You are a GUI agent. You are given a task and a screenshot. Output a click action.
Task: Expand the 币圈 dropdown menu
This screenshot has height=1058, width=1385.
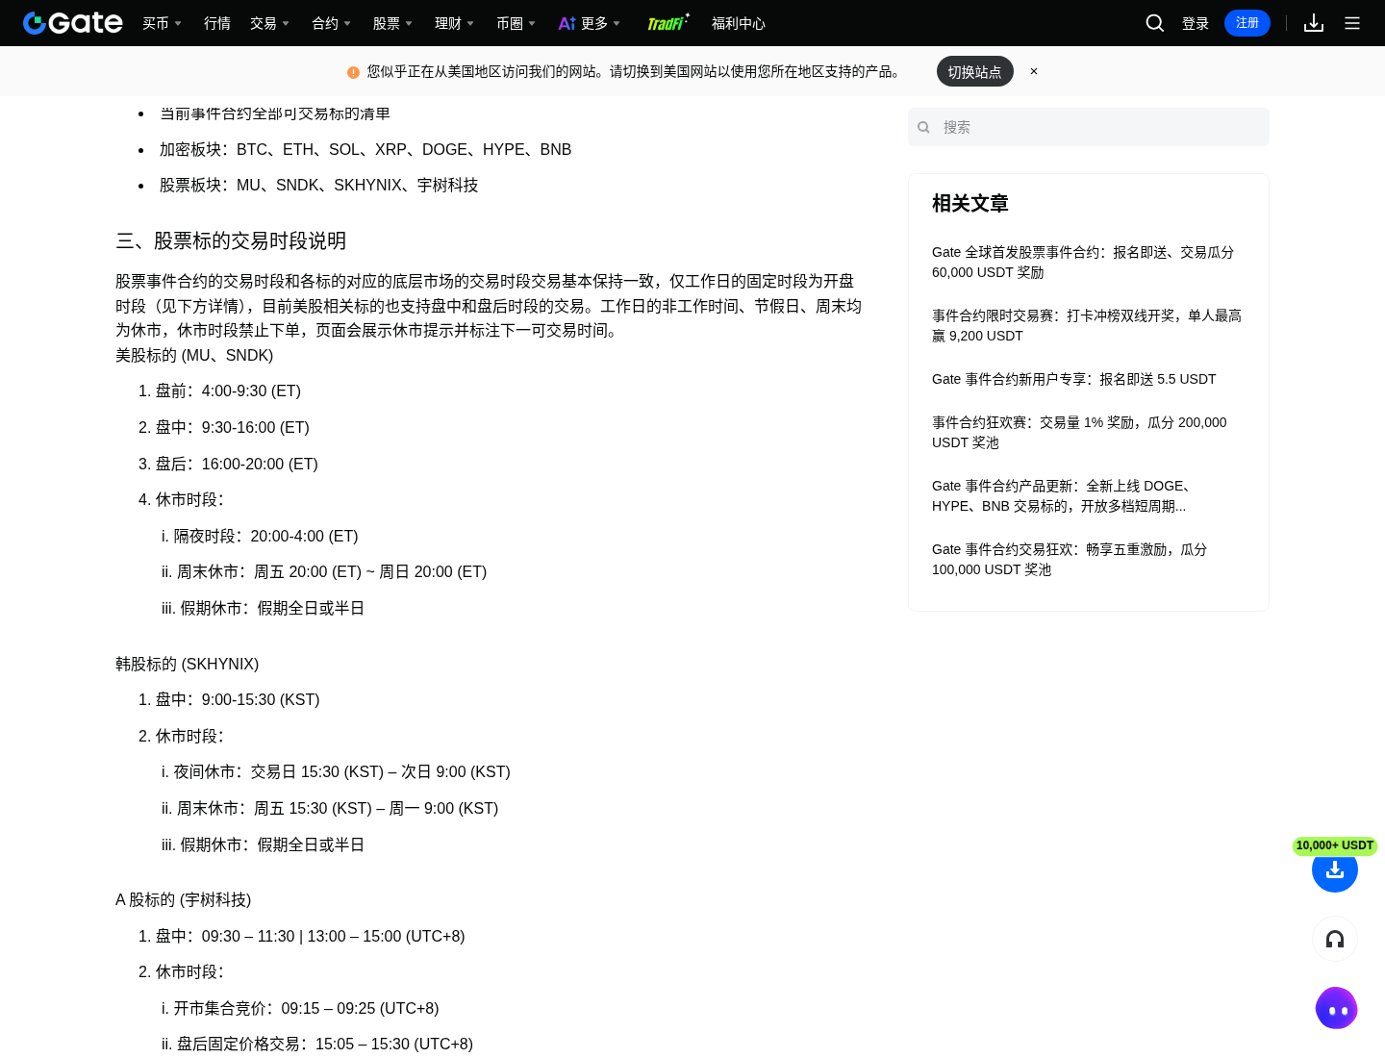point(516,23)
